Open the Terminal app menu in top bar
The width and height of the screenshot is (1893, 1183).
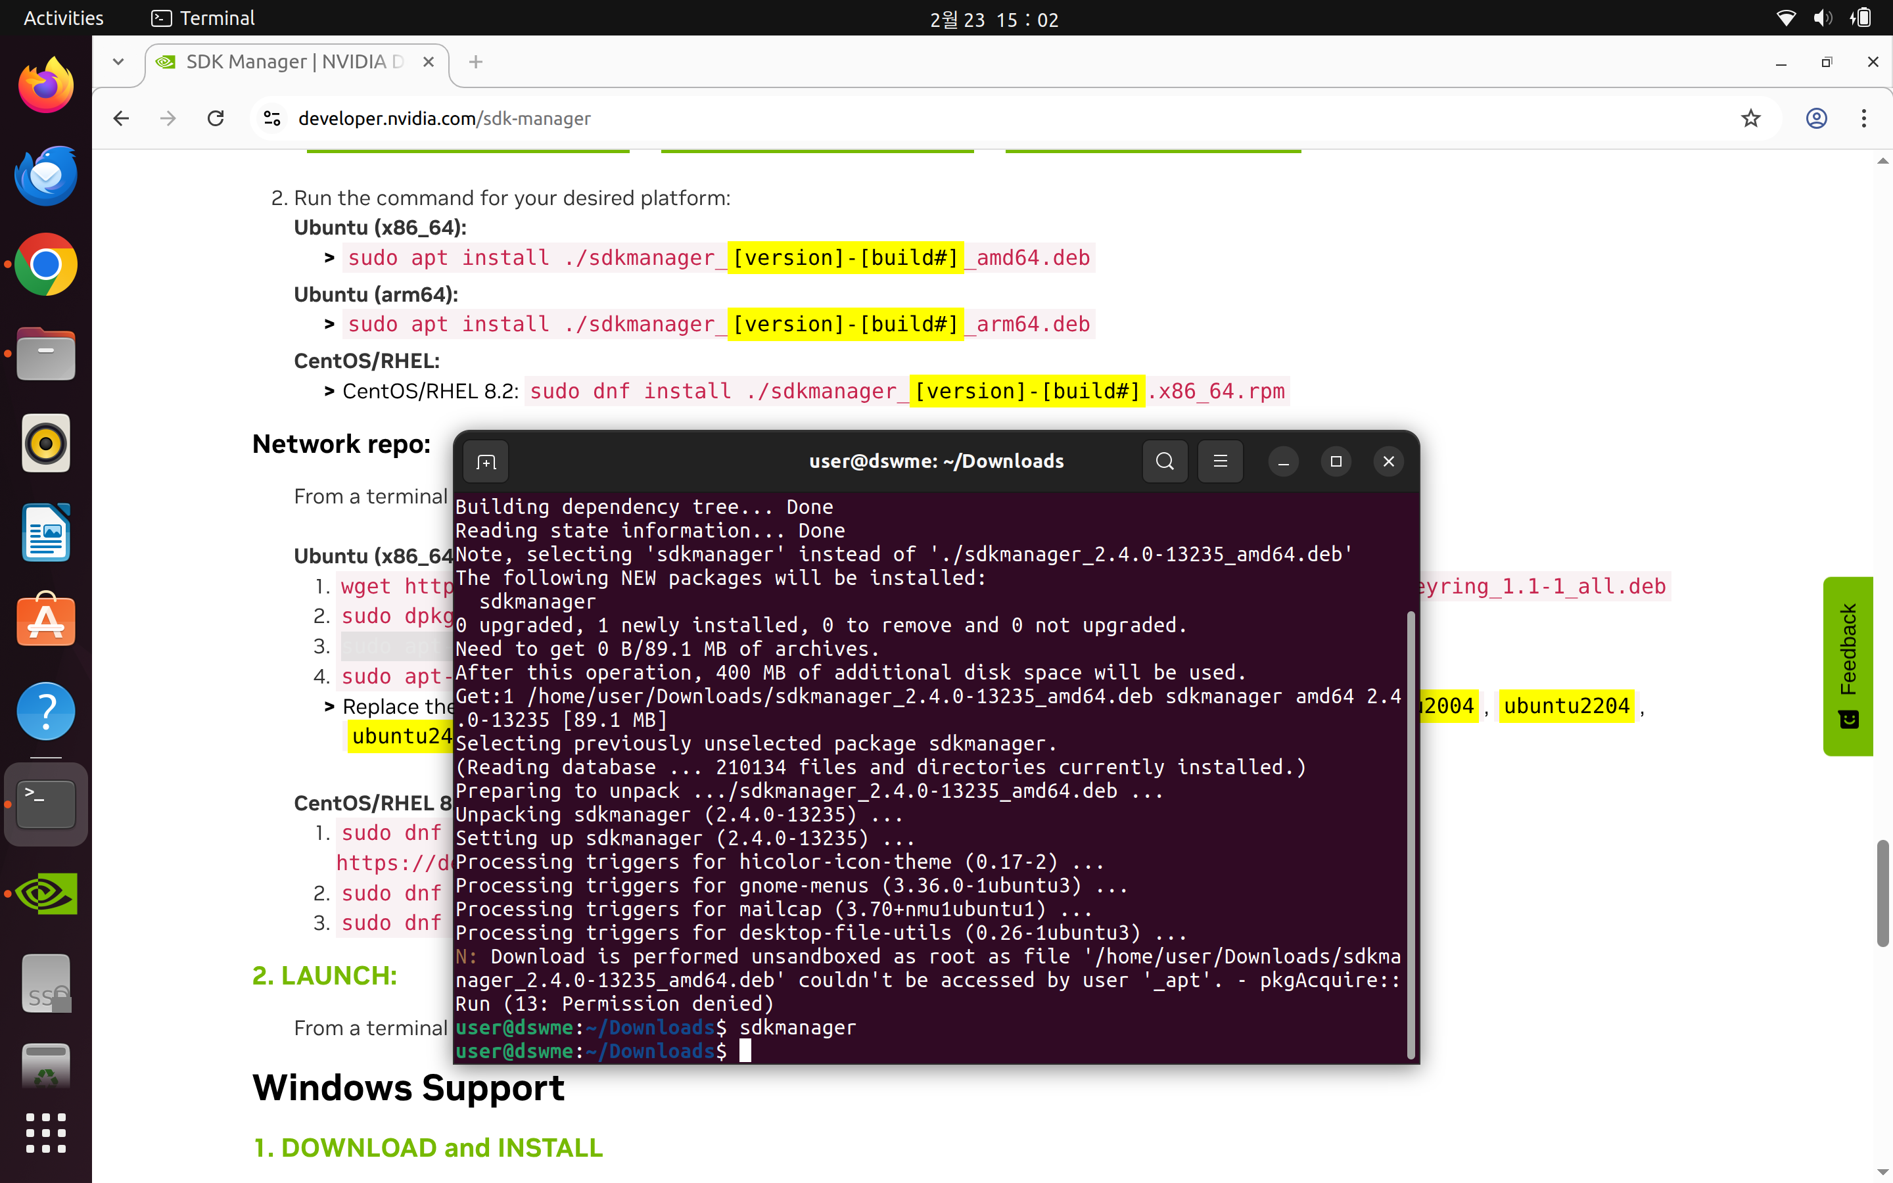(203, 18)
